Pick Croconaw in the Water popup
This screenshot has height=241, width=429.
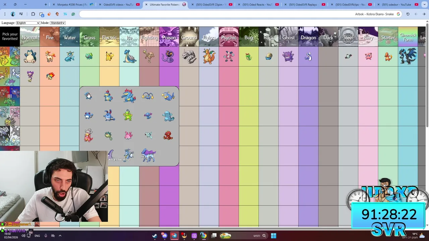[x=108, y=96]
